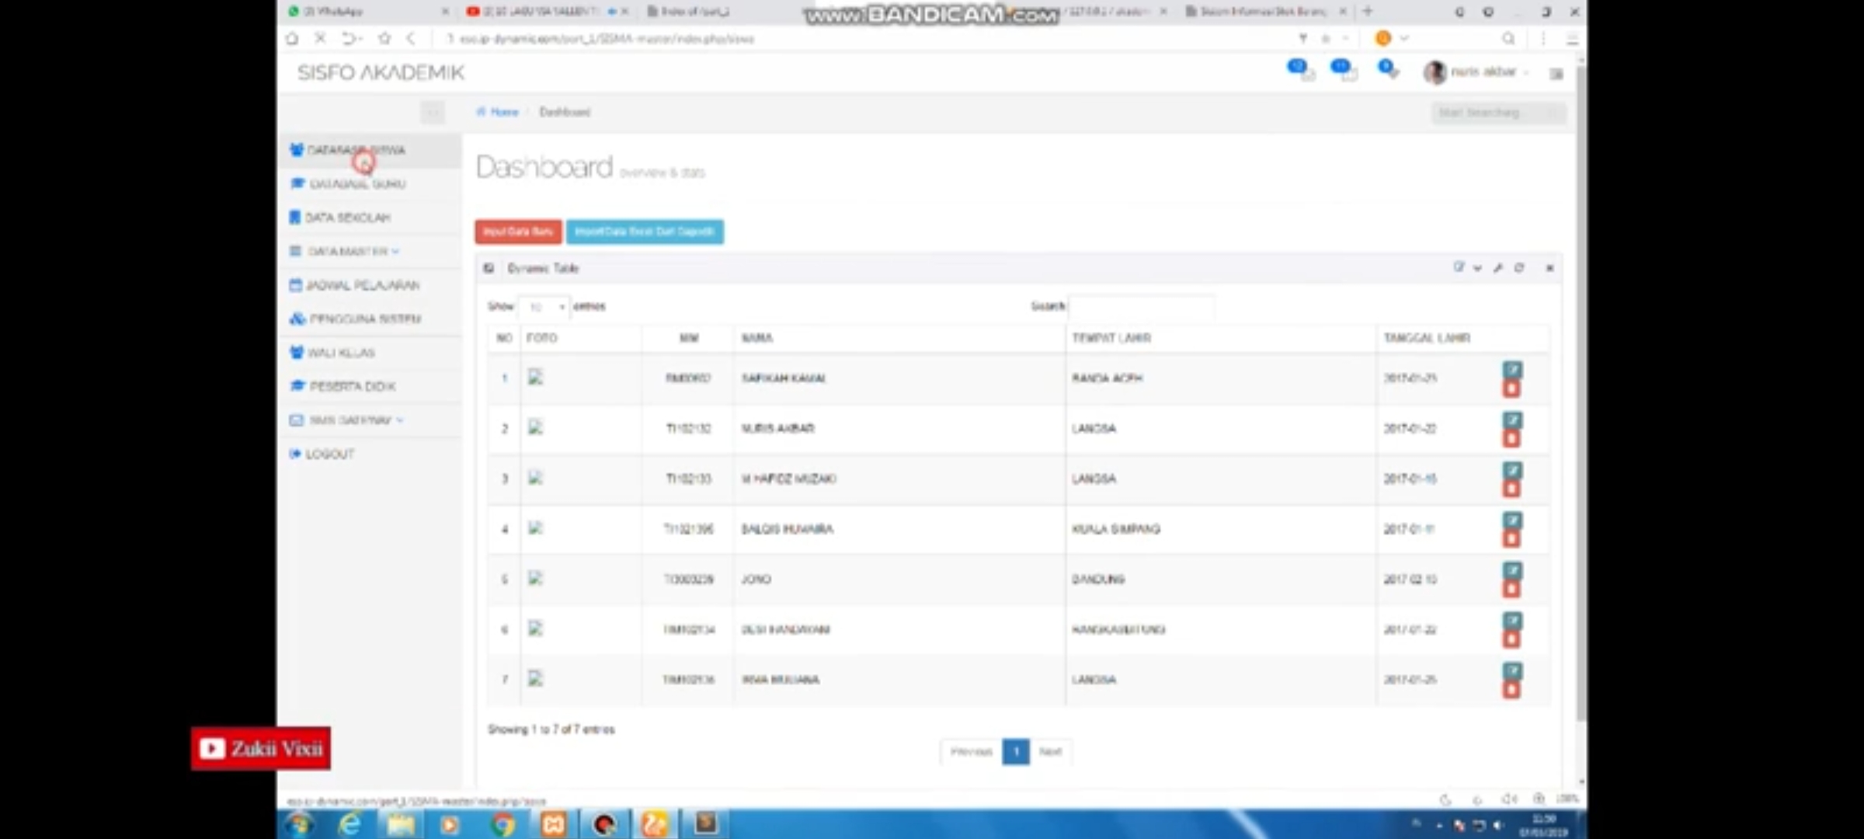1864x839 pixels.
Task: Open the DATABASE SISWA sidebar item
Action: (356, 150)
